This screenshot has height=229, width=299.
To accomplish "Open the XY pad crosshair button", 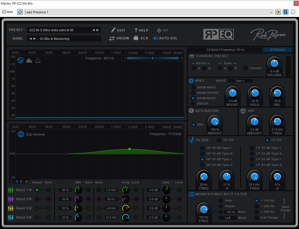I will (x=162, y=30).
